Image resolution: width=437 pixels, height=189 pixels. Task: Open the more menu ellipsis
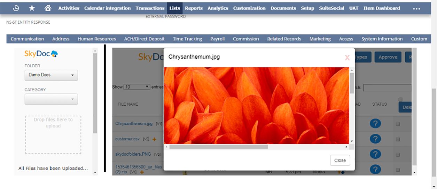(x=416, y=9)
